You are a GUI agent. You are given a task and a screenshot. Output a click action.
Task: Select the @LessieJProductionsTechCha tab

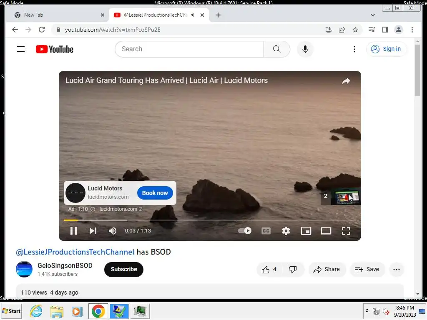tap(155, 15)
